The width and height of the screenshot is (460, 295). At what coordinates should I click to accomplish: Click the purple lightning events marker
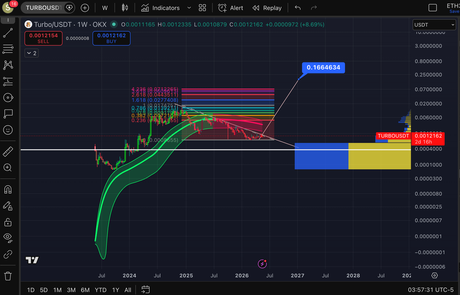tap(262, 264)
